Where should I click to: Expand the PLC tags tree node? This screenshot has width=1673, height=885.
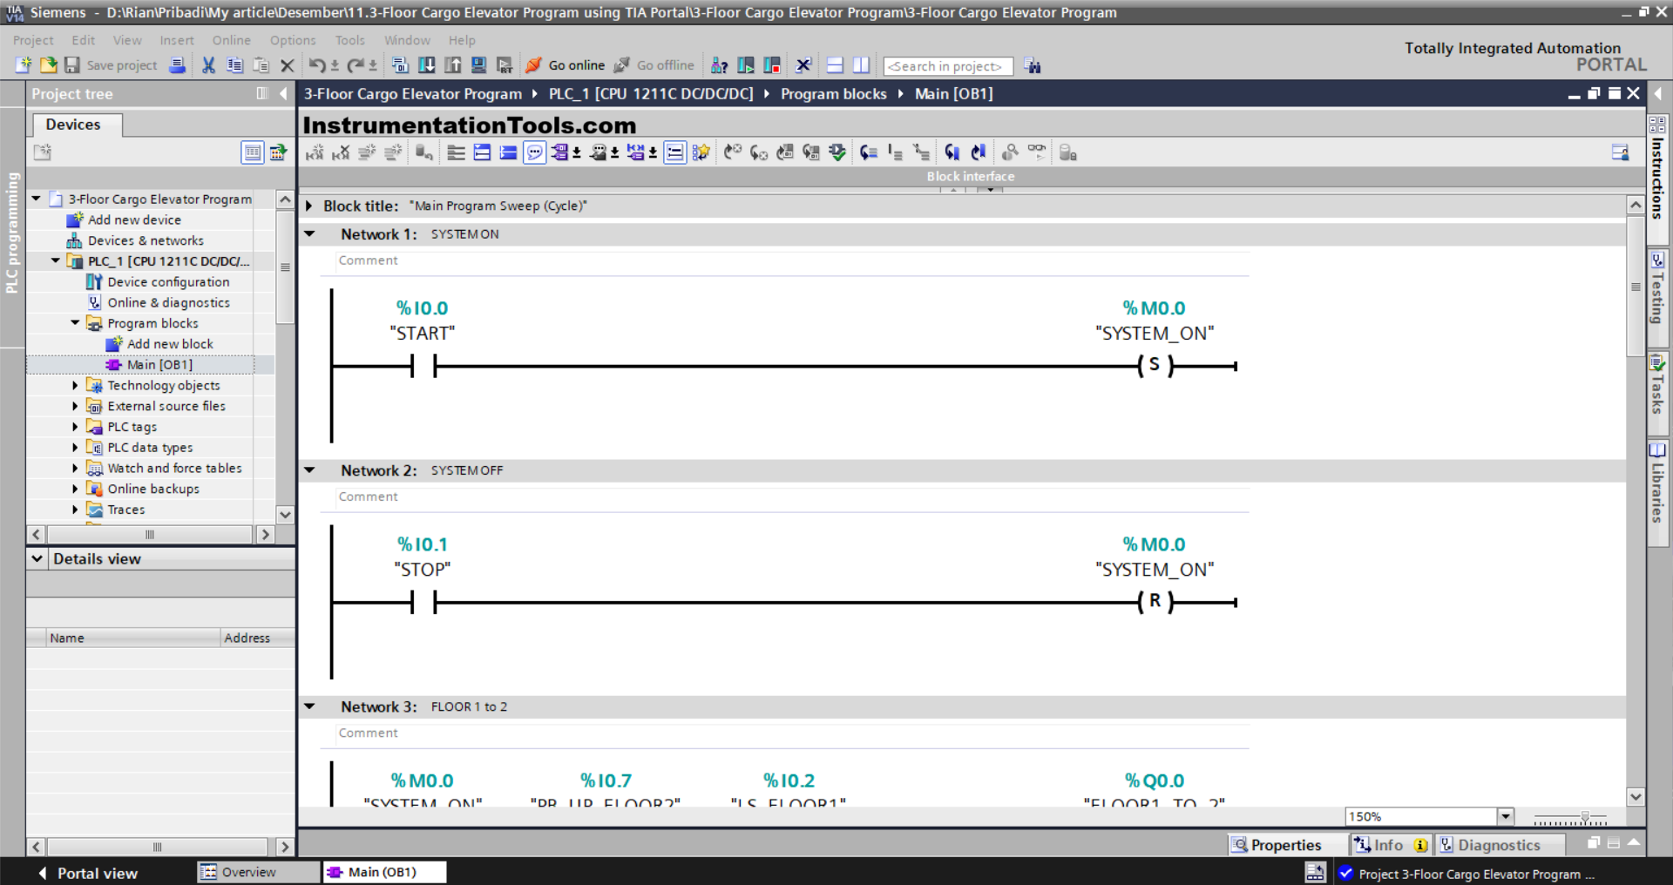coord(75,427)
